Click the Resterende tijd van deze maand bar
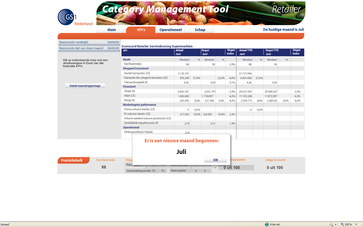 [x=89, y=51]
